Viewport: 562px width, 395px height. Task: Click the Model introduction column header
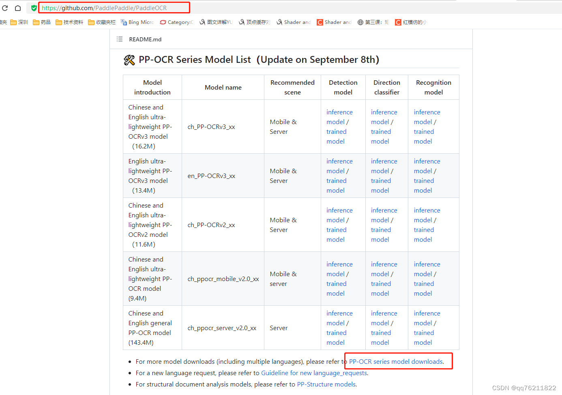152,87
